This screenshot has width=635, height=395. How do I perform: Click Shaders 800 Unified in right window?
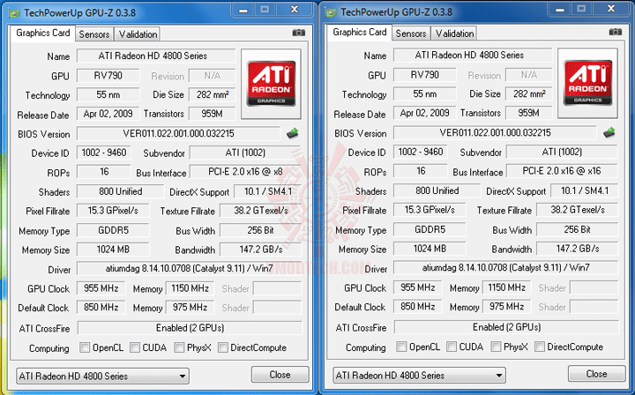pos(437,190)
